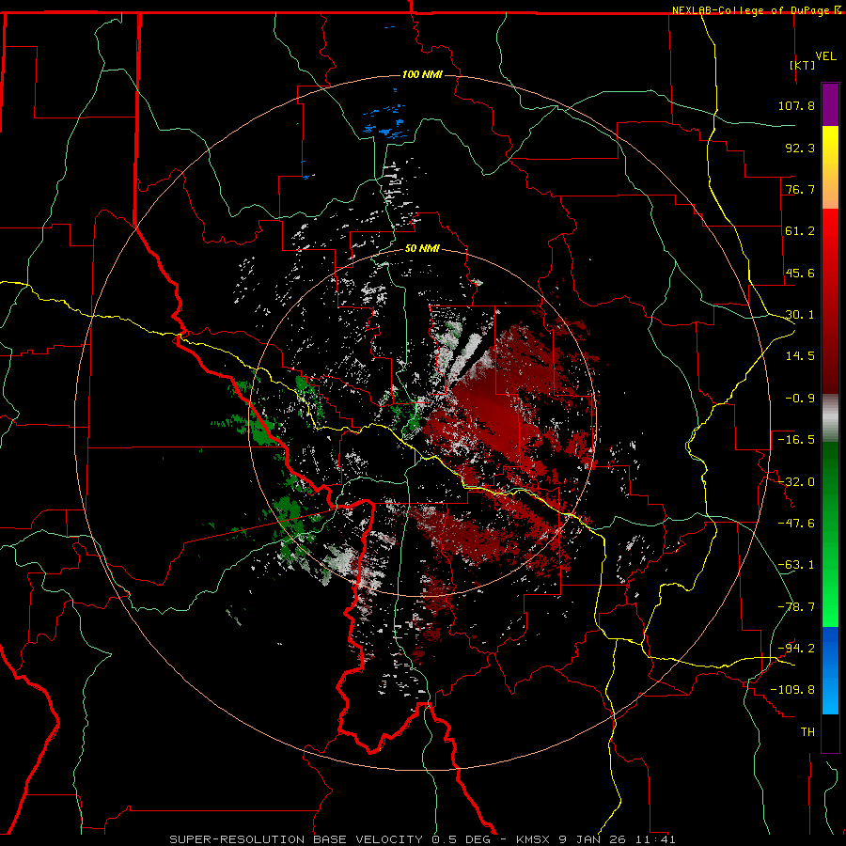Click the 61.2 velocity scale value
The image size is (846, 846).
pos(800,231)
